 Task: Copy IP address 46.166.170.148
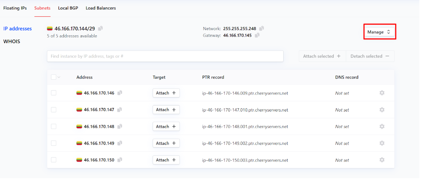(x=120, y=126)
